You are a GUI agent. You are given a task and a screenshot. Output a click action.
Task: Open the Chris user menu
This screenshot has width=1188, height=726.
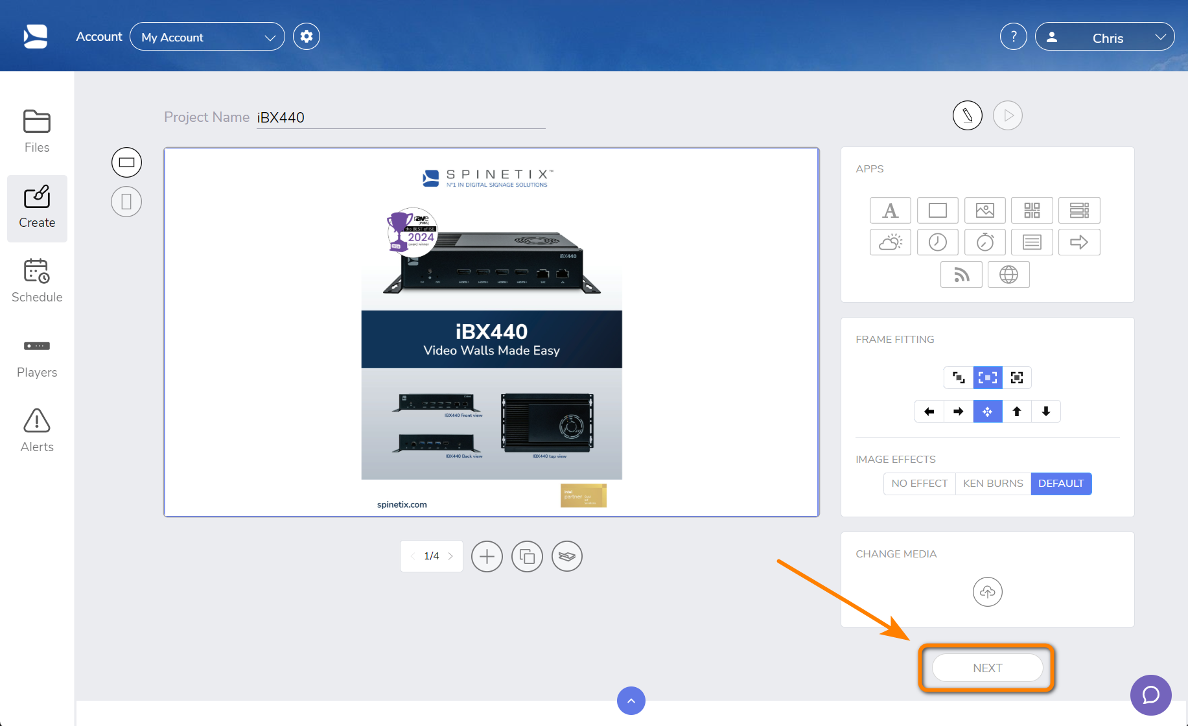1105,37
